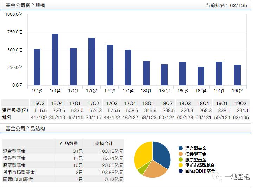
Task: Click the 资产规模(亿) row header
Action: 15,110
